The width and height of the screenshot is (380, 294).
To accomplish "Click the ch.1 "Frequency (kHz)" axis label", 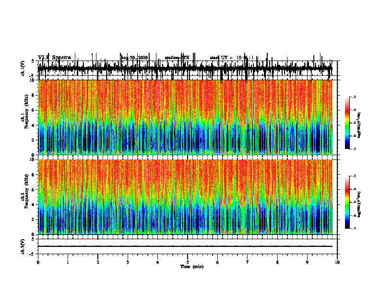I will pos(26,111).
